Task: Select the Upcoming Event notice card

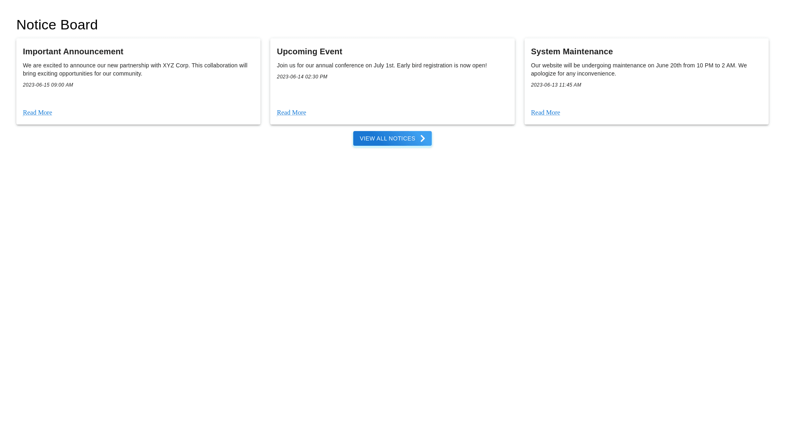Action: (x=409, y=96)
